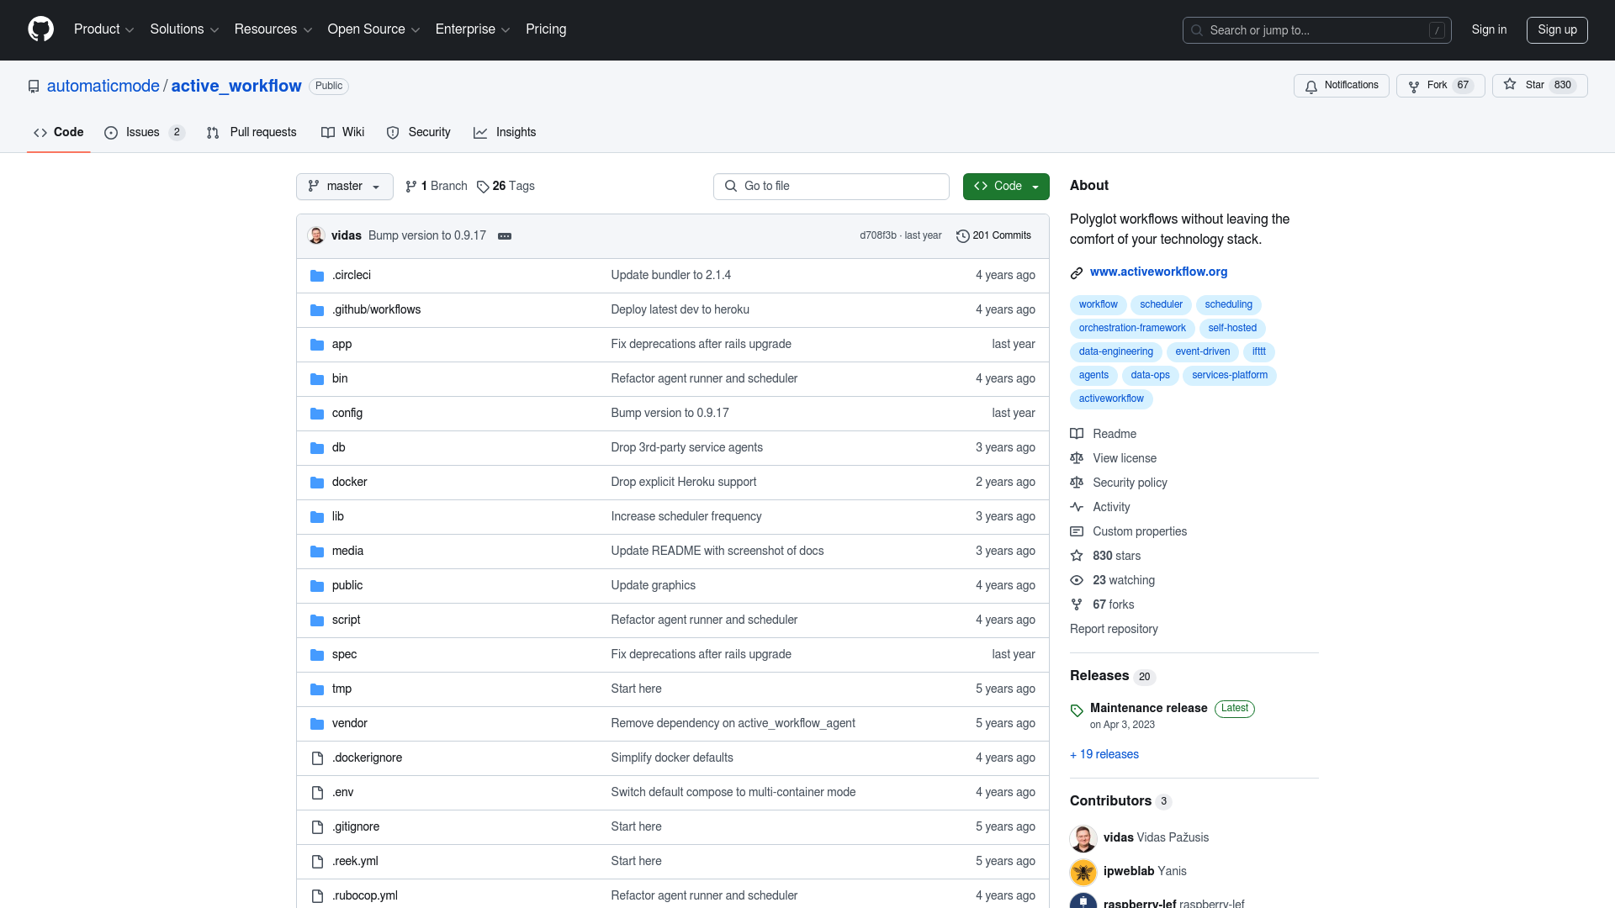Click the Issues tab icon
1615x908 pixels.
click(111, 132)
